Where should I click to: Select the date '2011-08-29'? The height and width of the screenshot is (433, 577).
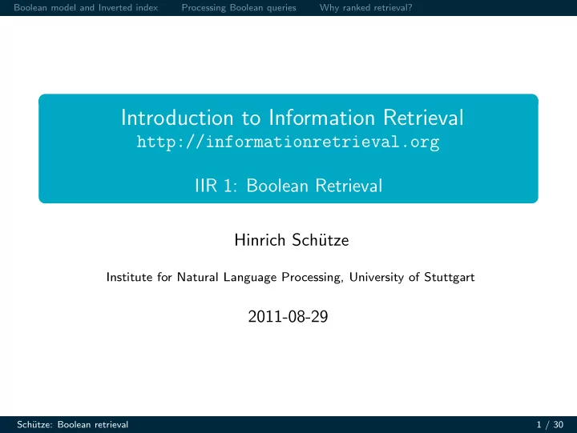pyautogui.click(x=288, y=316)
